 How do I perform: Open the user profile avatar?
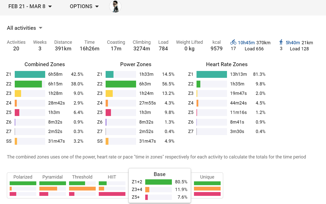click(115, 6)
